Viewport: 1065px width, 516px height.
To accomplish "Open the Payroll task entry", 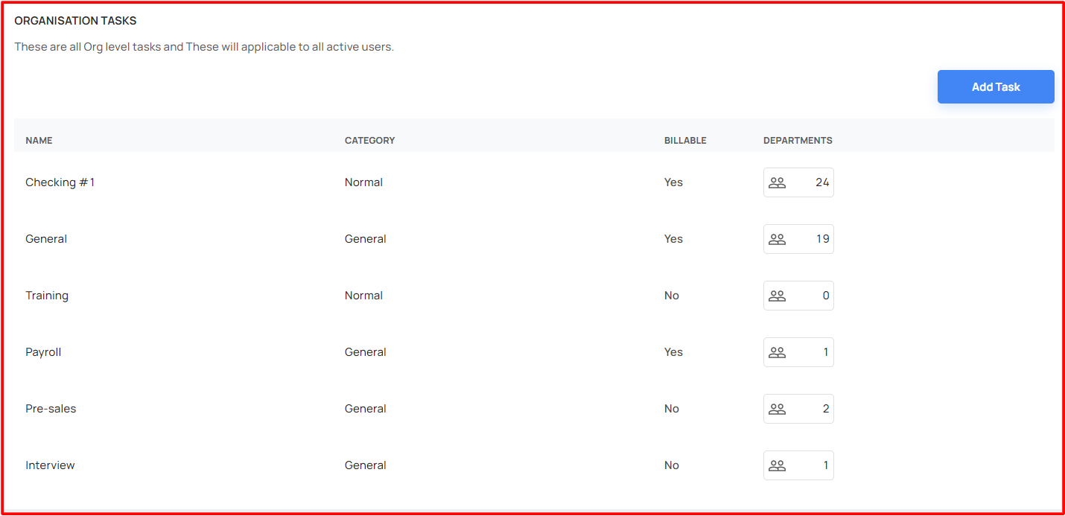I will tap(43, 352).
